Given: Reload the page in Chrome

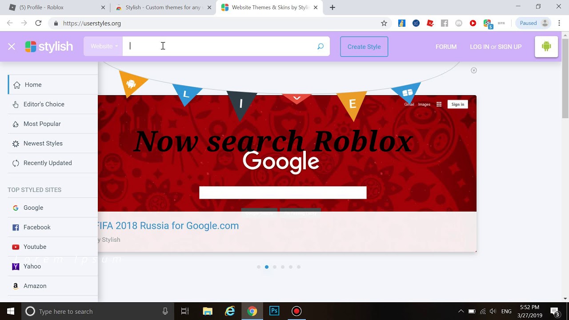Looking at the screenshot, I should (x=38, y=23).
